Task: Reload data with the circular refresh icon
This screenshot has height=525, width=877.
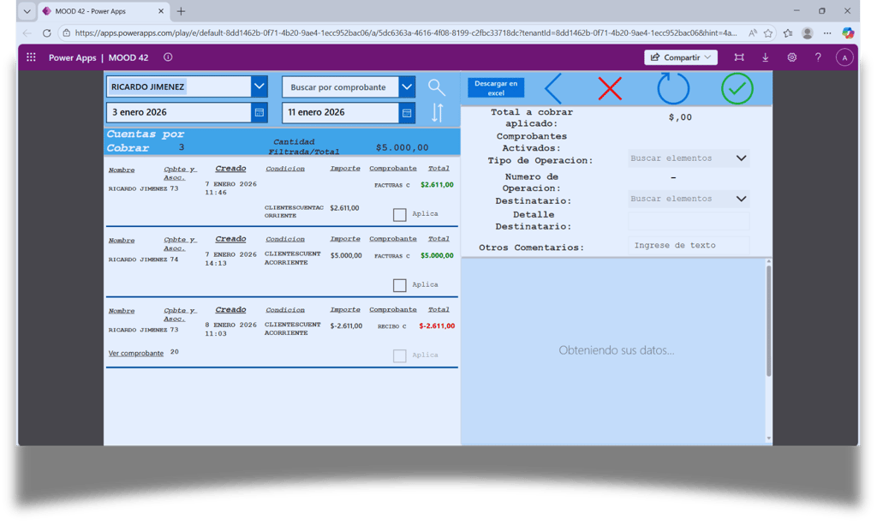Action: pos(673,88)
